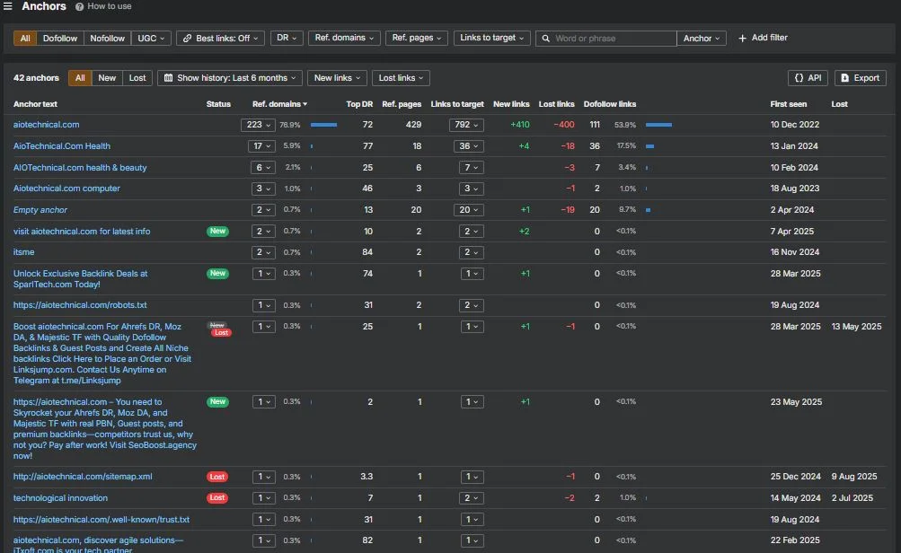Open Best links: Off dropdown
The width and height of the screenshot is (901, 553).
point(221,39)
